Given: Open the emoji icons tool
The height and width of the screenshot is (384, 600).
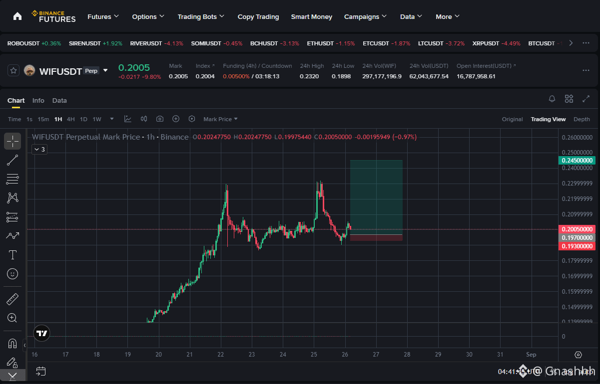Looking at the screenshot, I should click(x=12, y=274).
